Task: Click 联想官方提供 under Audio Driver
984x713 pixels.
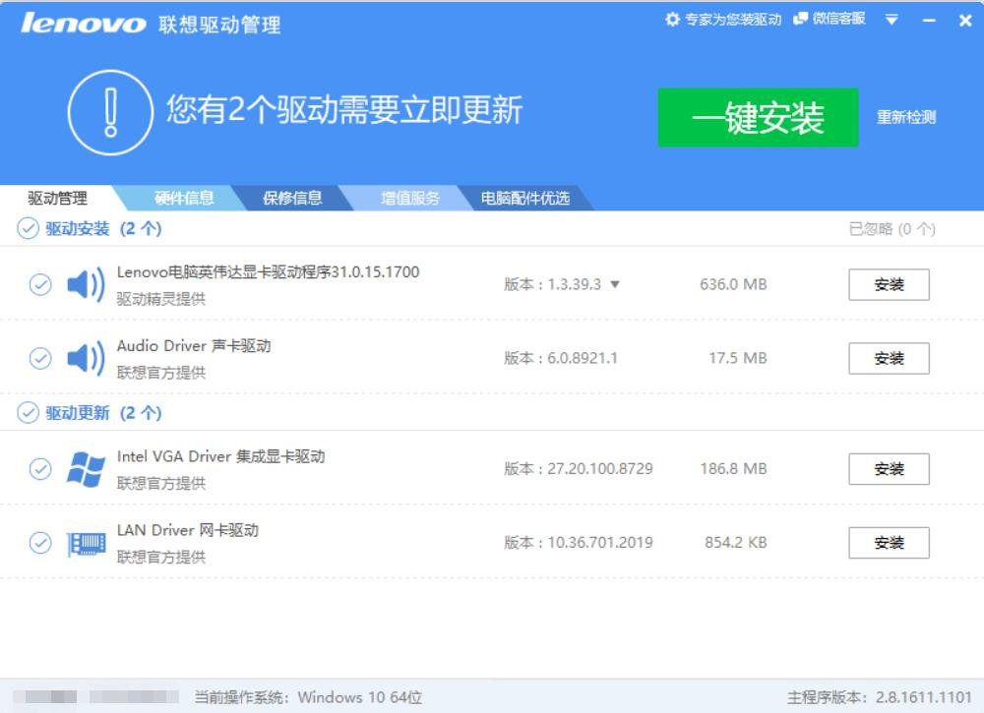Action: pyautogui.click(x=161, y=373)
